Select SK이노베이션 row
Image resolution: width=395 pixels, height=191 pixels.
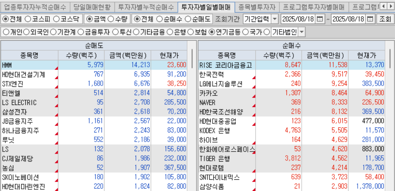coord(94,177)
